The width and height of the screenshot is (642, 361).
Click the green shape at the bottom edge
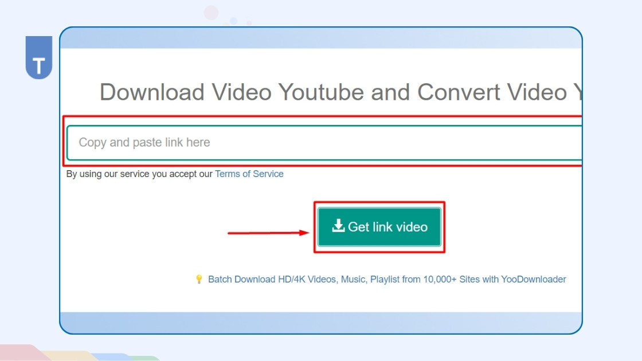[x=146, y=358]
